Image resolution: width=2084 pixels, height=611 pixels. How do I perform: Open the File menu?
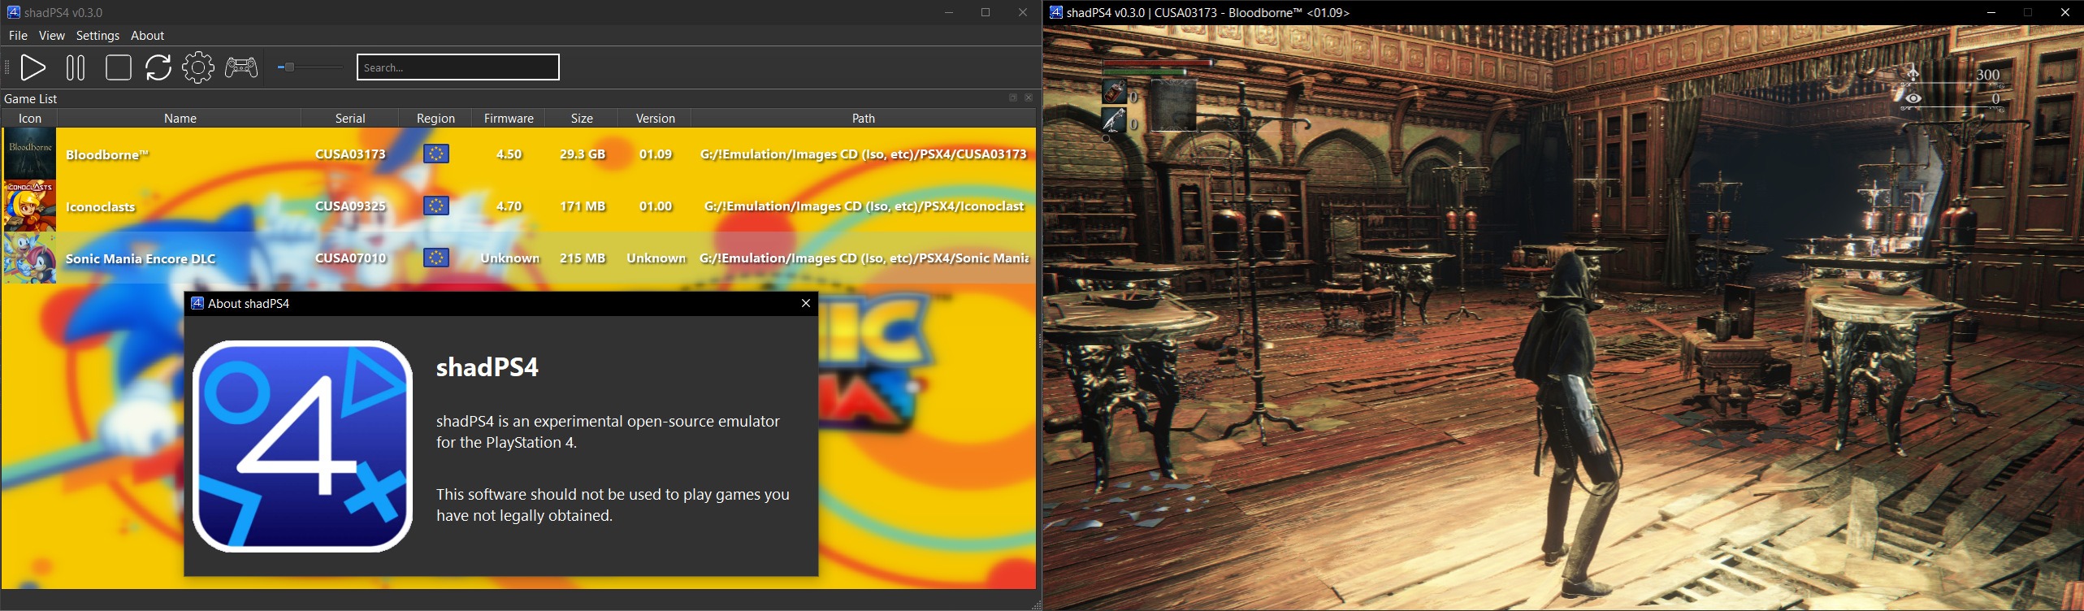point(18,36)
